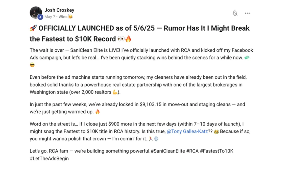Image resolution: width=288 pixels, height=169 pixels.
Task: Open the @Tony Gallea-Katz mention
Action: [187, 132]
